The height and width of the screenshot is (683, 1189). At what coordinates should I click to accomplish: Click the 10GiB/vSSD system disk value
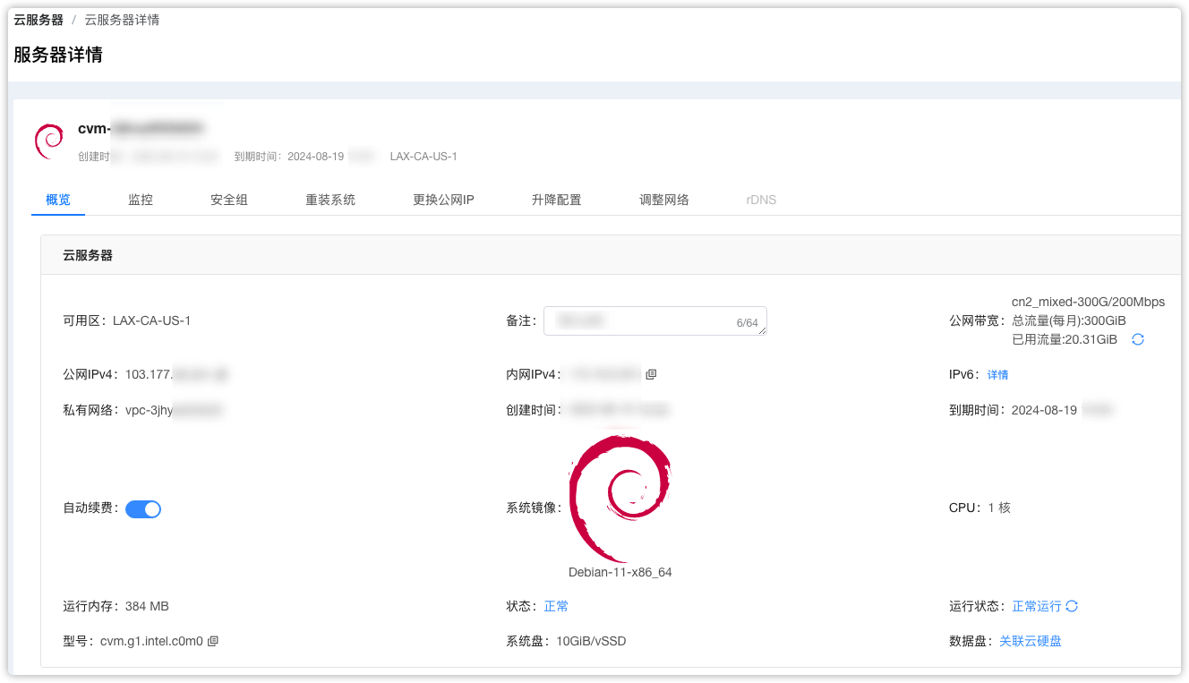pyautogui.click(x=591, y=641)
